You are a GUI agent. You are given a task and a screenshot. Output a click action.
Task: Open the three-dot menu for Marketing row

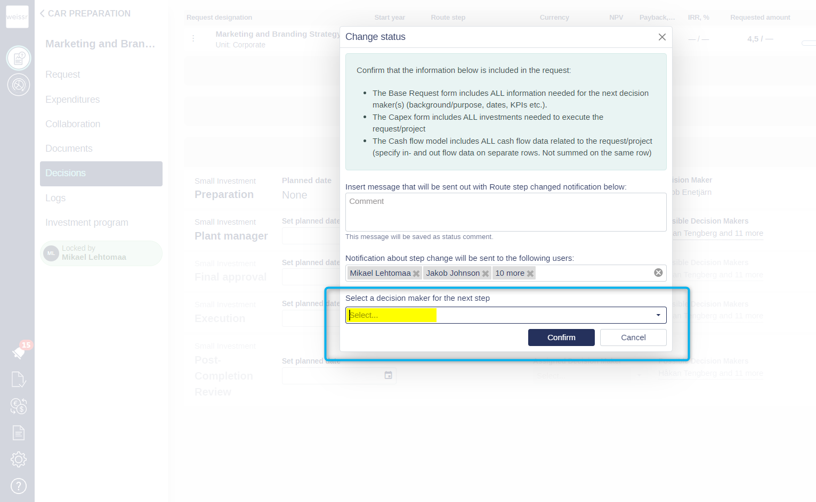point(193,39)
